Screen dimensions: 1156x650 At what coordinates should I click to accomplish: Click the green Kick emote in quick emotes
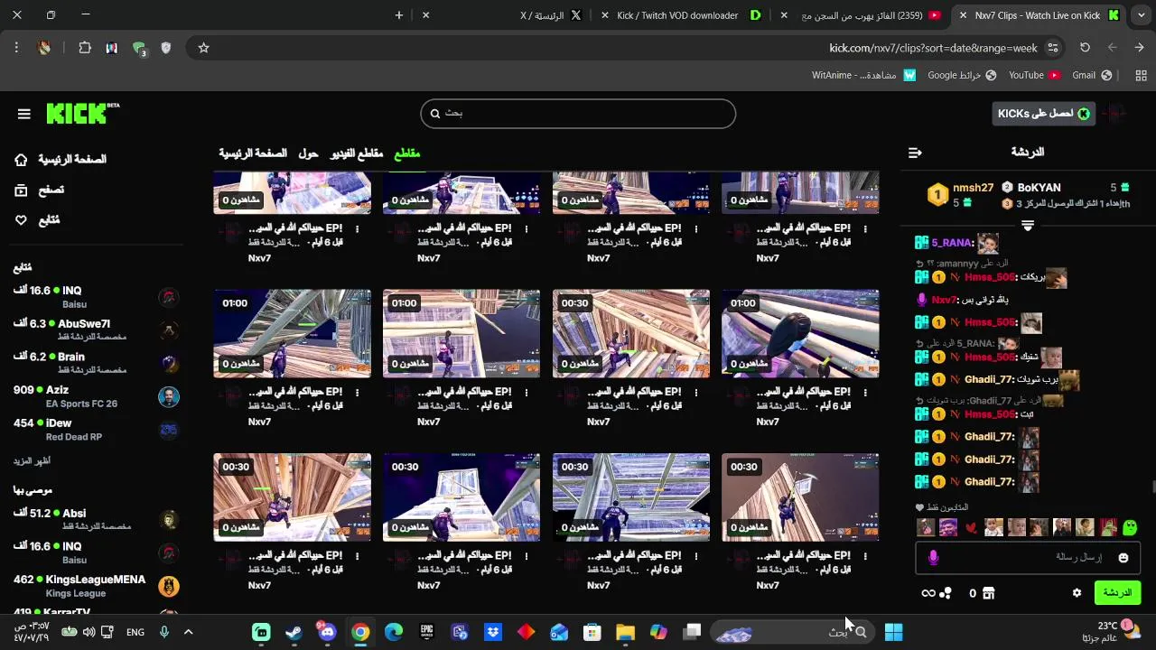1130,527
